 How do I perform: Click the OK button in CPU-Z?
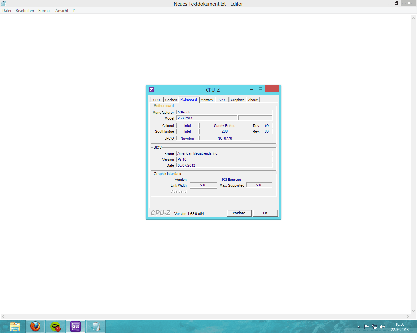coord(266,213)
